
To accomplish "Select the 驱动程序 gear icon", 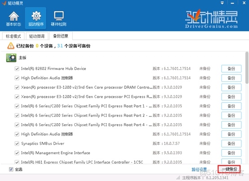I will point(36,18).
